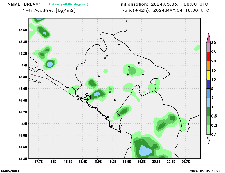The width and height of the screenshot is (225, 173).
Task: Select the "19.8E" longitude label
Action: [x=142, y=162]
